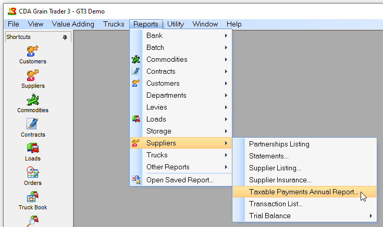Open the Value Adding menu
383x227 pixels.
tap(73, 24)
